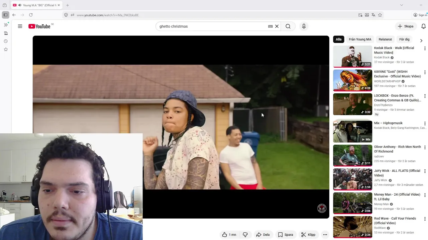Image resolution: width=428 pixels, height=240 pixels.
Task: Open options menu for 6IX9INE Gotti
Action: pyautogui.click(x=425, y=72)
